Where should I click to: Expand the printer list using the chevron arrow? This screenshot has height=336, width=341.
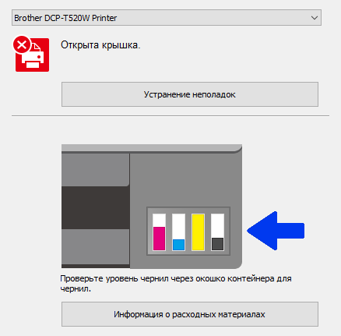[x=315, y=18]
